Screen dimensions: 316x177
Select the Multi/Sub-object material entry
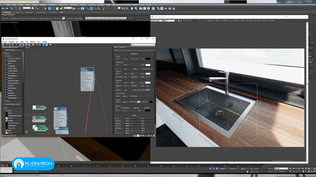point(13,81)
